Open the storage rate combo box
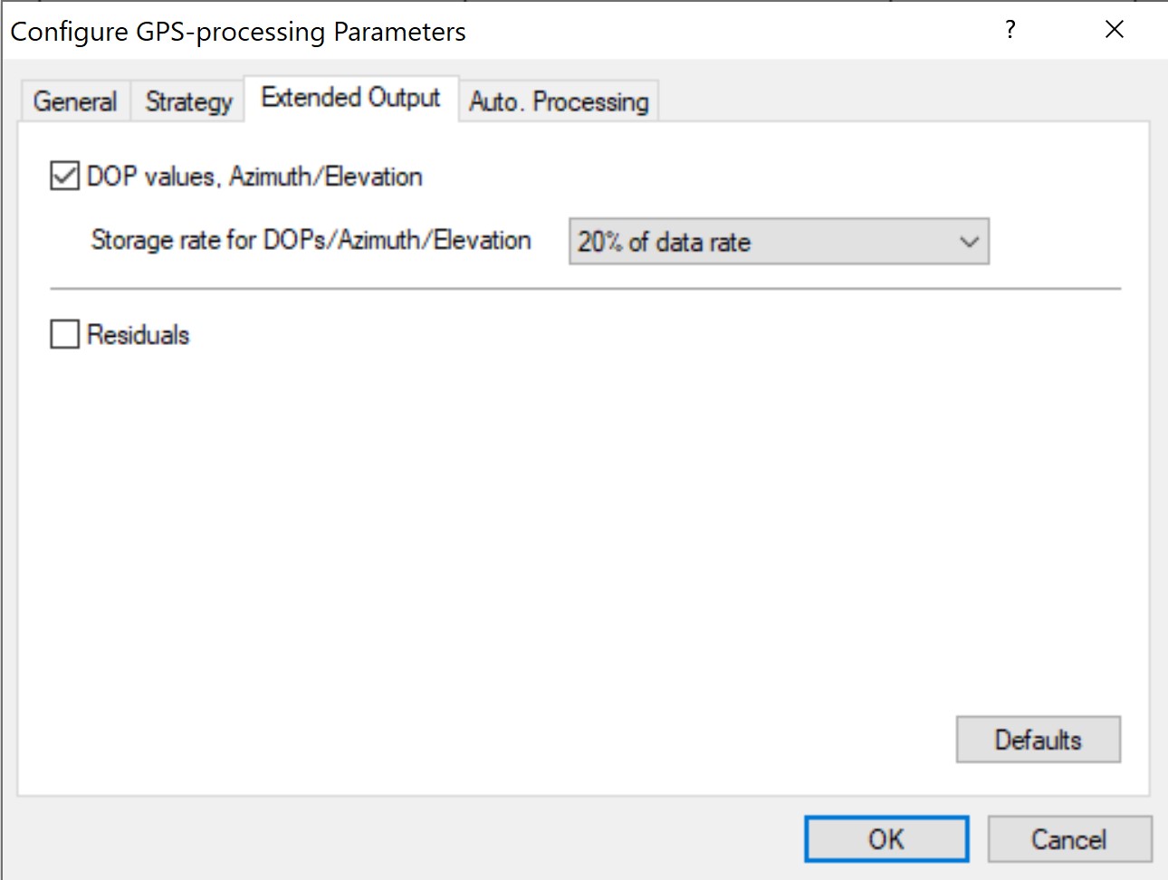 point(779,242)
